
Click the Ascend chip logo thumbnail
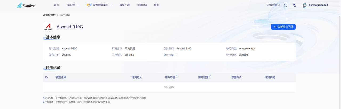[48, 27]
